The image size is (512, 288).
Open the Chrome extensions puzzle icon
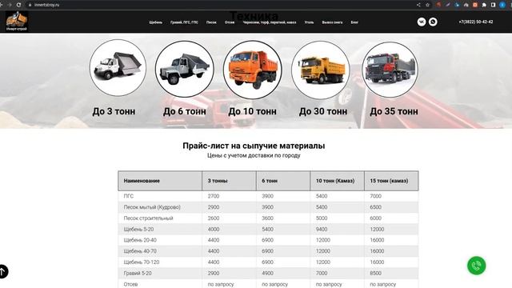tap(484, 5)
